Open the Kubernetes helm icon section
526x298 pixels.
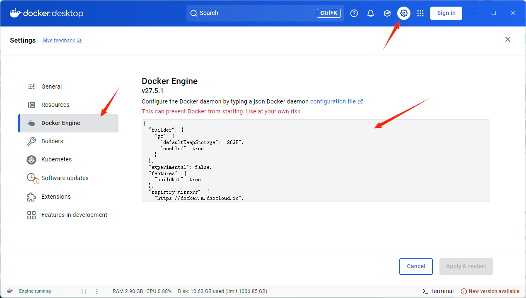tap(68, 159)
